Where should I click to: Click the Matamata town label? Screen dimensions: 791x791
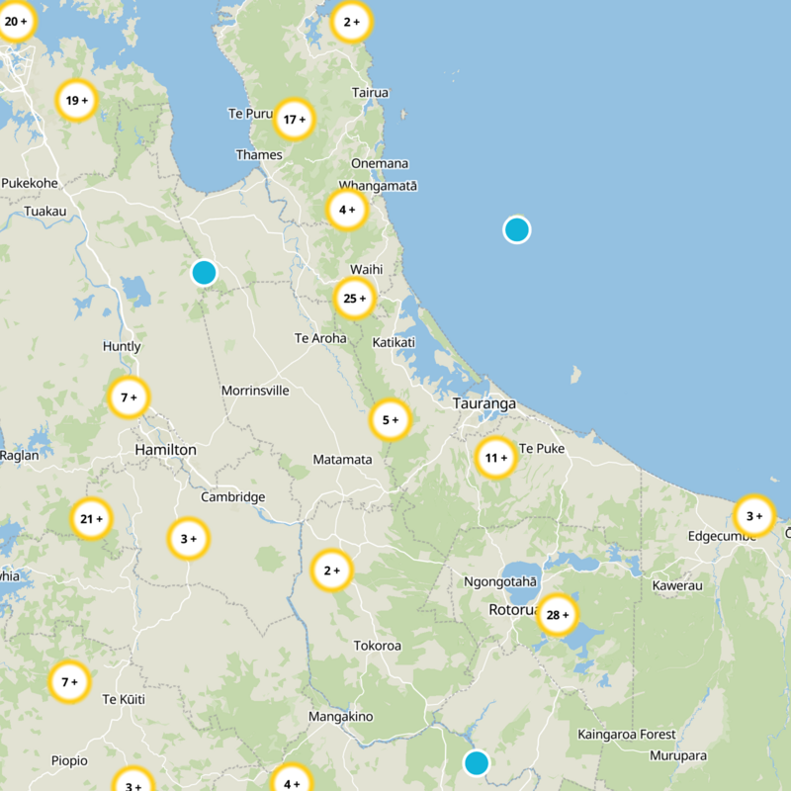pos(342,460)
